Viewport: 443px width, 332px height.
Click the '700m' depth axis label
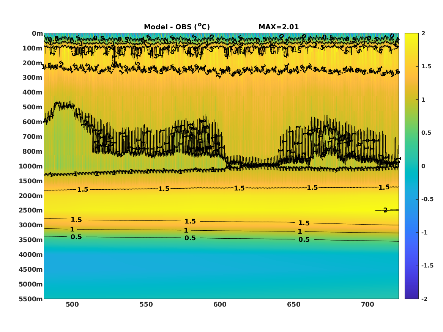pyautogui.click(x=33, y=137)
